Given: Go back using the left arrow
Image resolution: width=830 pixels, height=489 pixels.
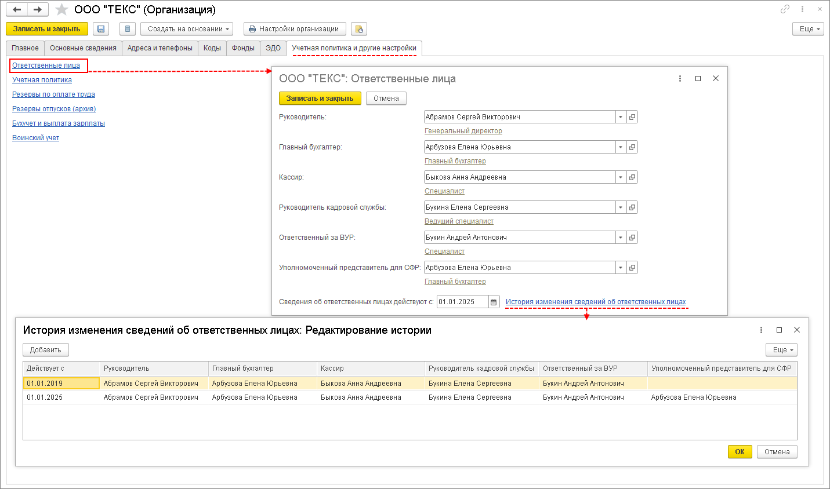Looking at the screenshot, I should pos(17,10).
